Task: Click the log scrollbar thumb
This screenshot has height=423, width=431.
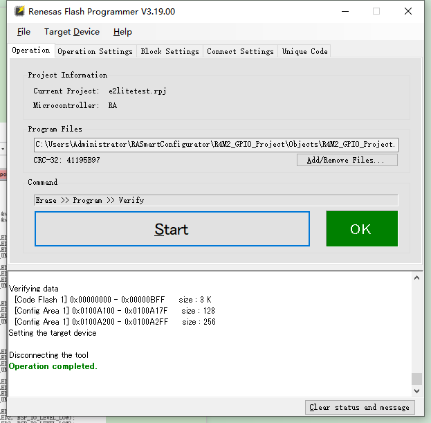Action: point(416,379)
